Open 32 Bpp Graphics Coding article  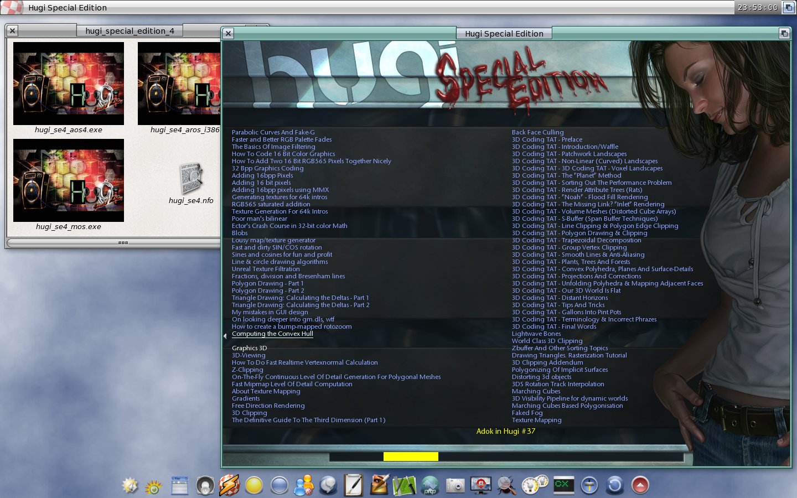pos(268,168)
